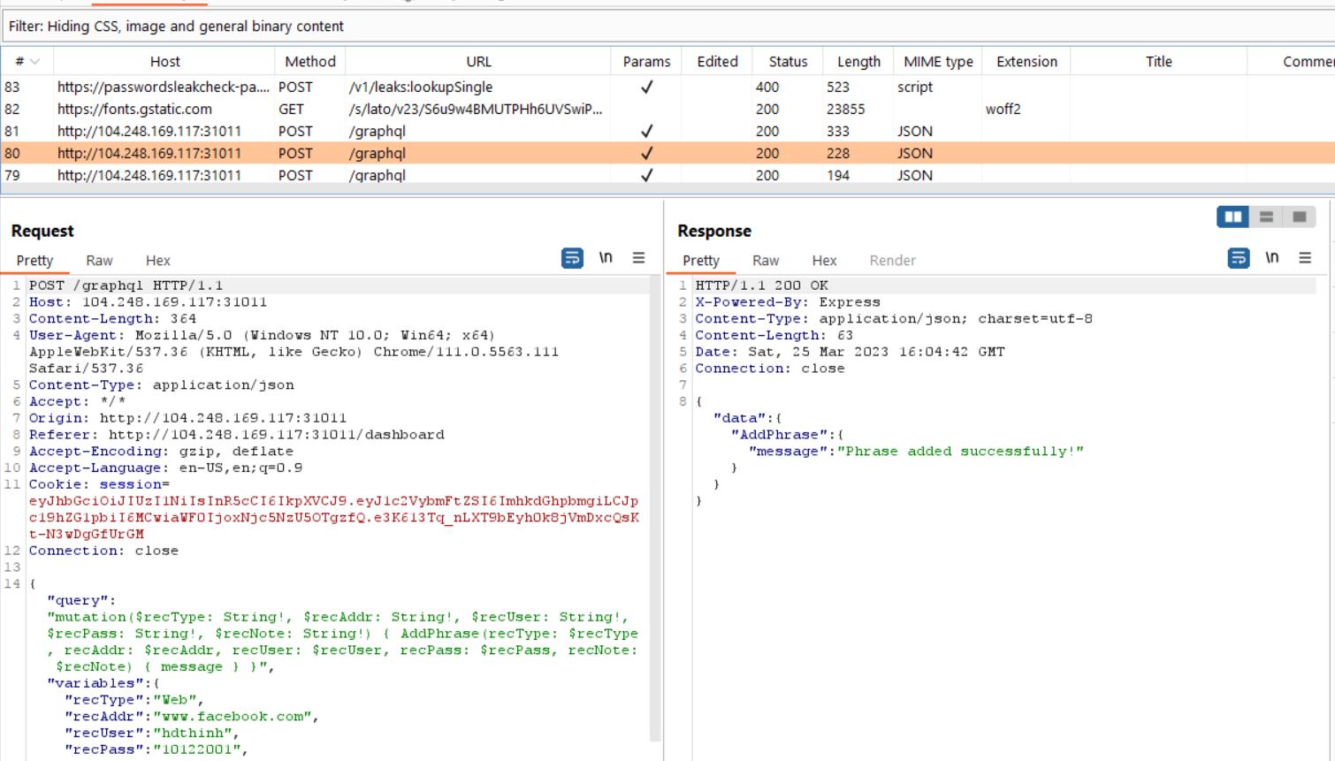This screenshot has width=1335, height=761.
Task: Switch to the Raw tab in Request panel
Action: (x=99, y=260)
